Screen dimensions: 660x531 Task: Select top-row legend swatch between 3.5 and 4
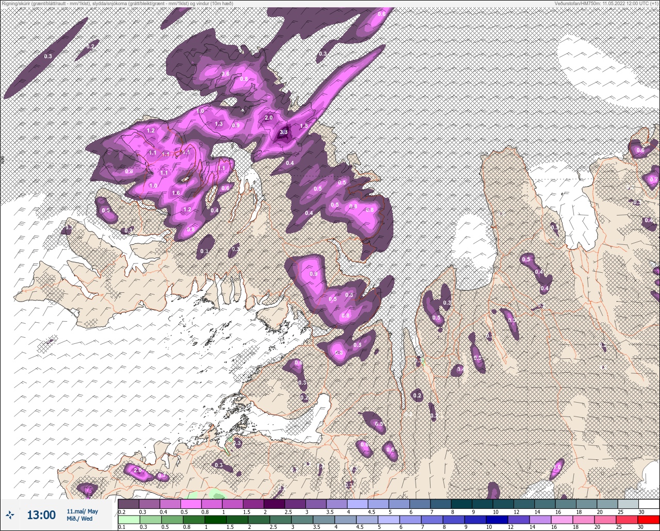click(x=336, y=504)
